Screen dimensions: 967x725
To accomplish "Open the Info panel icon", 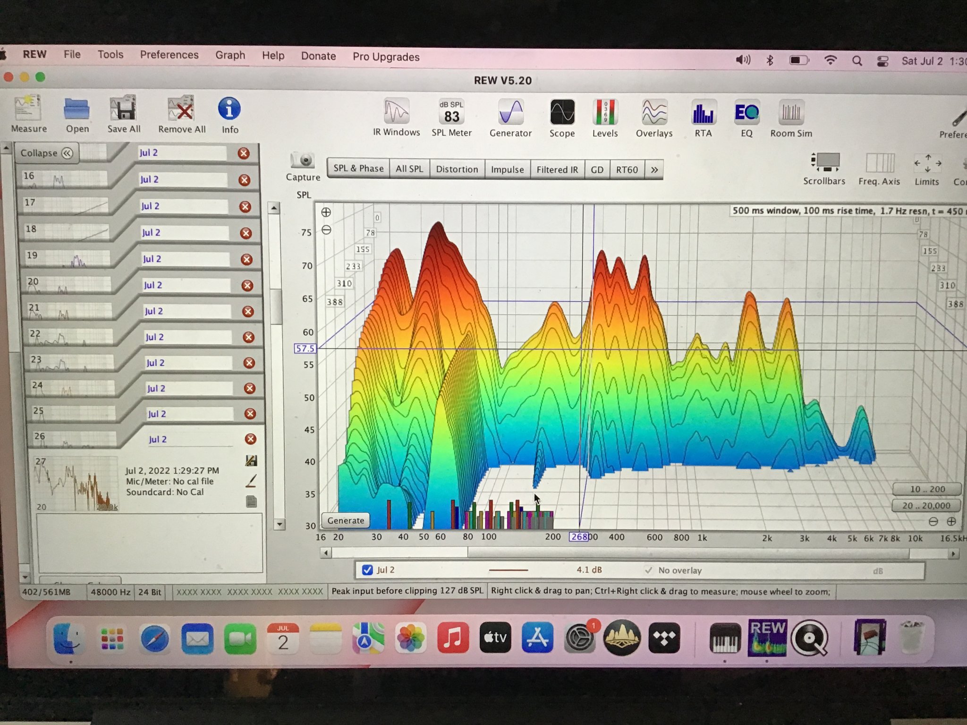I will 229,115.
